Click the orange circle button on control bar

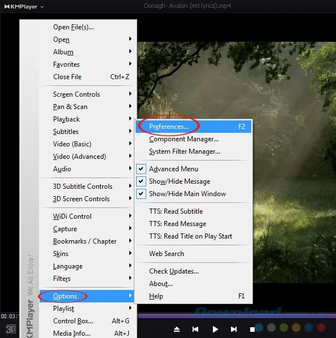point(296,327)
